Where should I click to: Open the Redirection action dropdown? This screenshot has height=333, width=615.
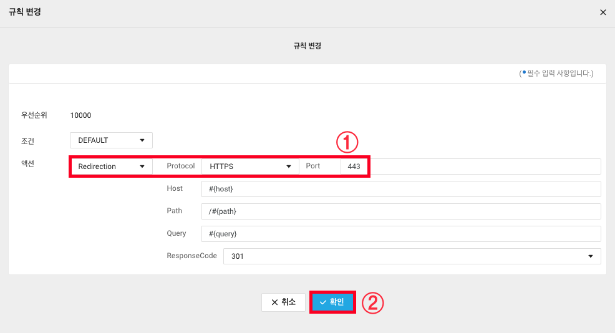click(x=111, y=166)
